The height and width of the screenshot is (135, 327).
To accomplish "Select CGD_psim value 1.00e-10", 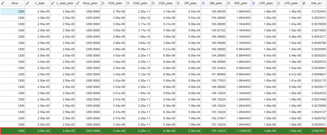I will (x=144, y=37).
